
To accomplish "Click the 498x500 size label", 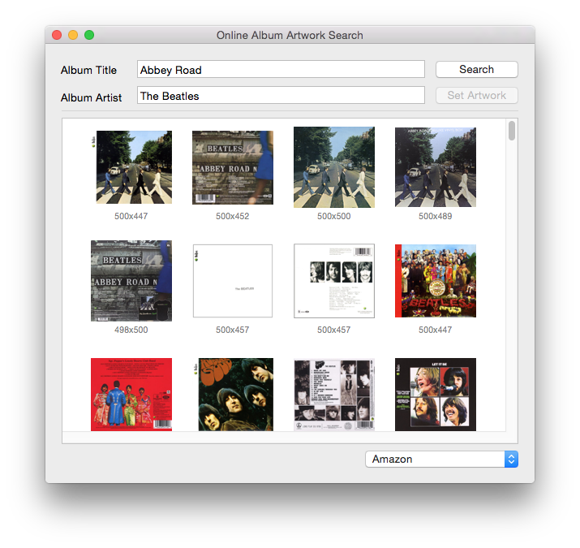I will click(131, 330).
